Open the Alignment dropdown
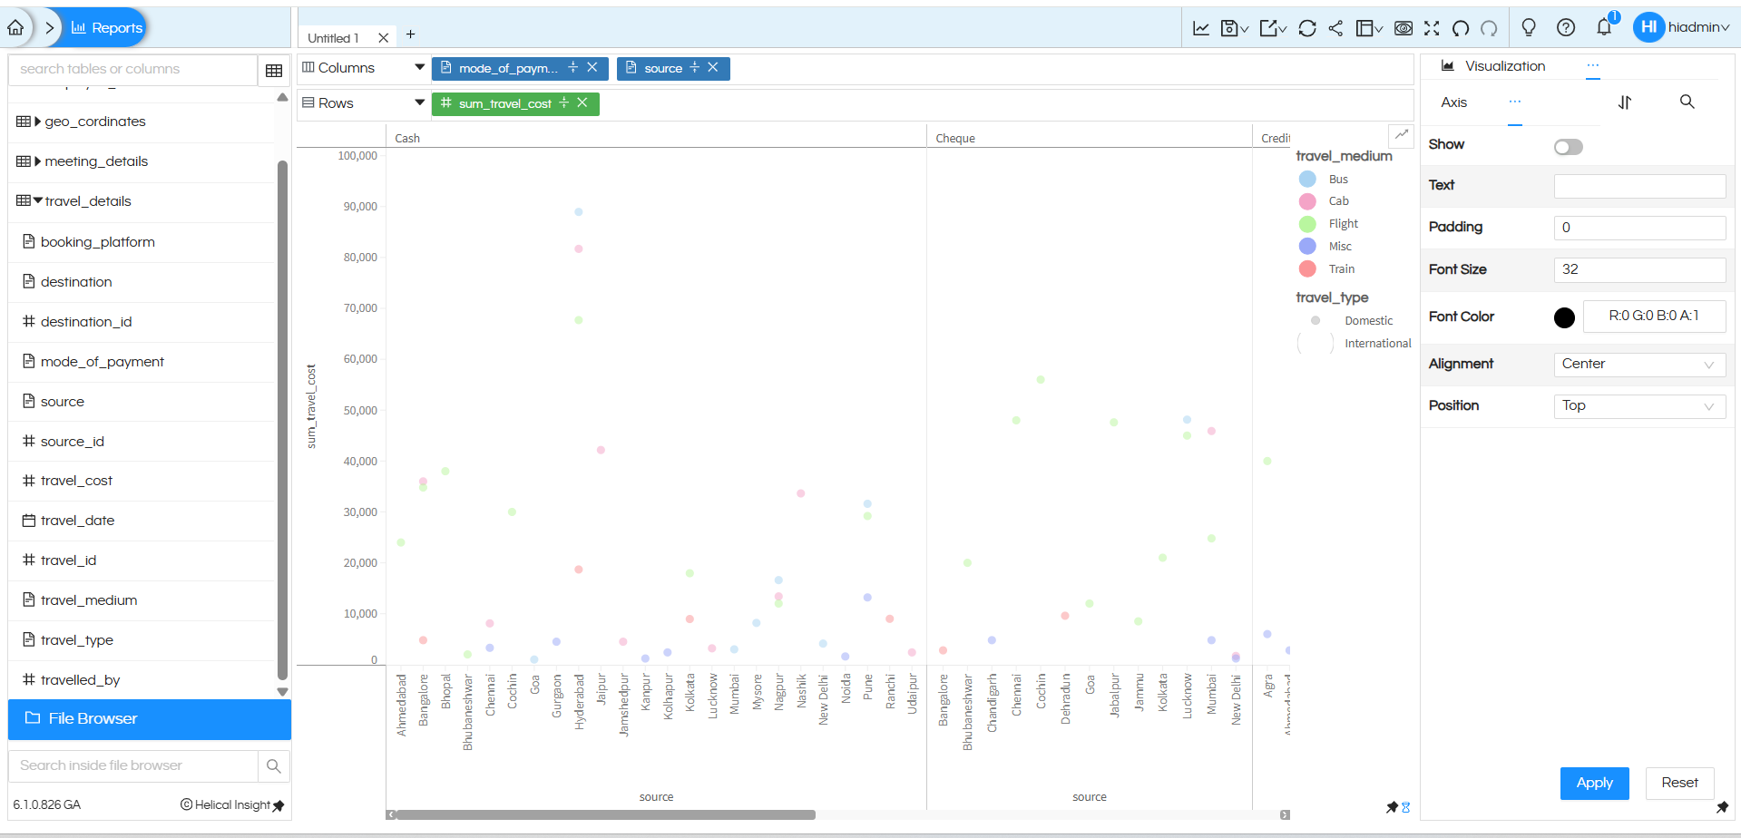Screen dimensions: 1741x838 coord(1638,364)
